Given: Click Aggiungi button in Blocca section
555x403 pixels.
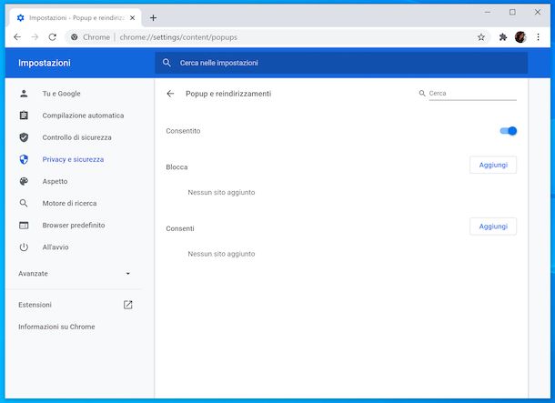Looking at the screenshot, I should click(x=492, y=165).
